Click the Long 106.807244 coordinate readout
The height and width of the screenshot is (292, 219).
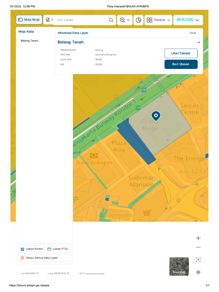pyautogui.click(x=58, y=273)
